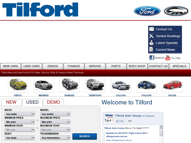Viewport: 191px width, 143px height.
Task: Open the Max year dropdown
Action: click(x=55, y=130)
